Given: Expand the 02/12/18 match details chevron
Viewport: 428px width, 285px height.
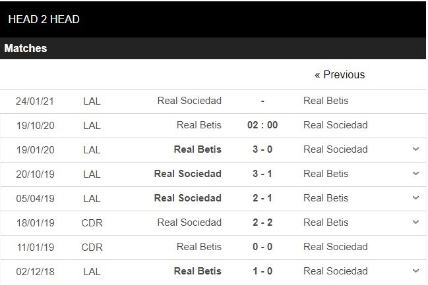Looking at the screenshot, I should click(x=415, y=271).
